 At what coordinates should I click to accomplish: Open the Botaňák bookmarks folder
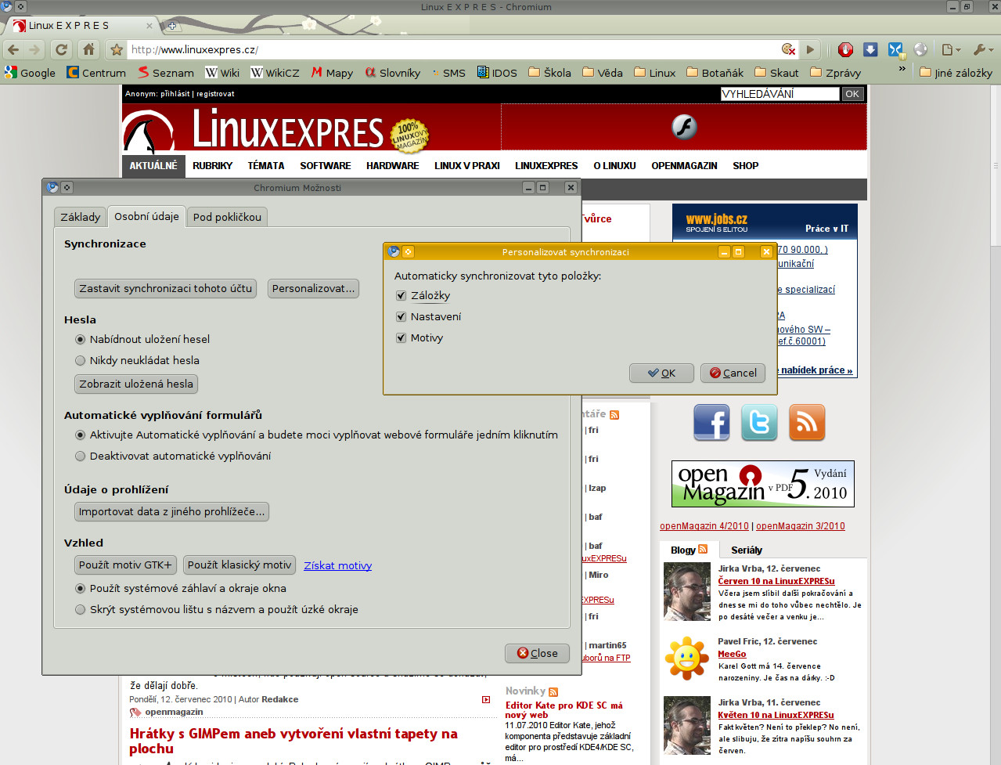(x=715, y=73)
